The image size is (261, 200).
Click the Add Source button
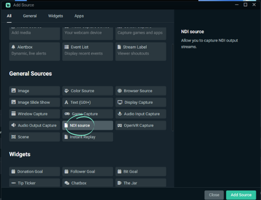(241, 195)
